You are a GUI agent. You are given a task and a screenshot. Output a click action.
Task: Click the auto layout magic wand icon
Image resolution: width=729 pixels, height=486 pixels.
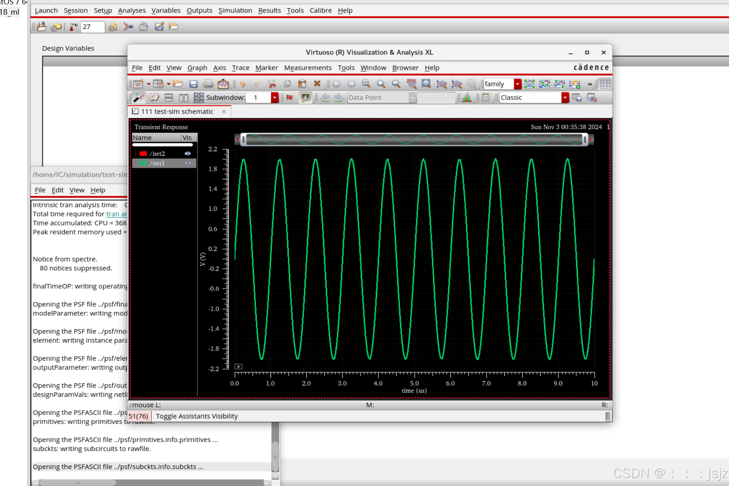tap(139, 98)
